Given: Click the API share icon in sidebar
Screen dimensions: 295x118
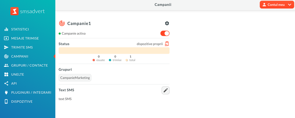Looking at the screenshot, I should point(6,84).
